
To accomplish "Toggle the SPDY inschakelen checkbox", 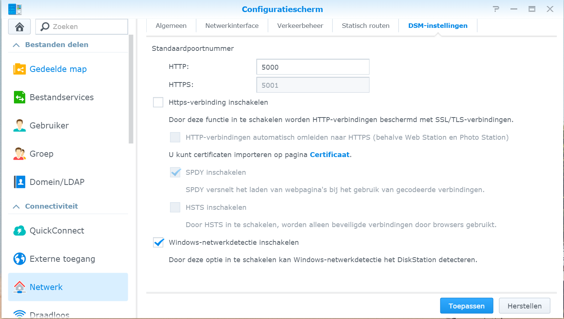I will pos(175,172).
